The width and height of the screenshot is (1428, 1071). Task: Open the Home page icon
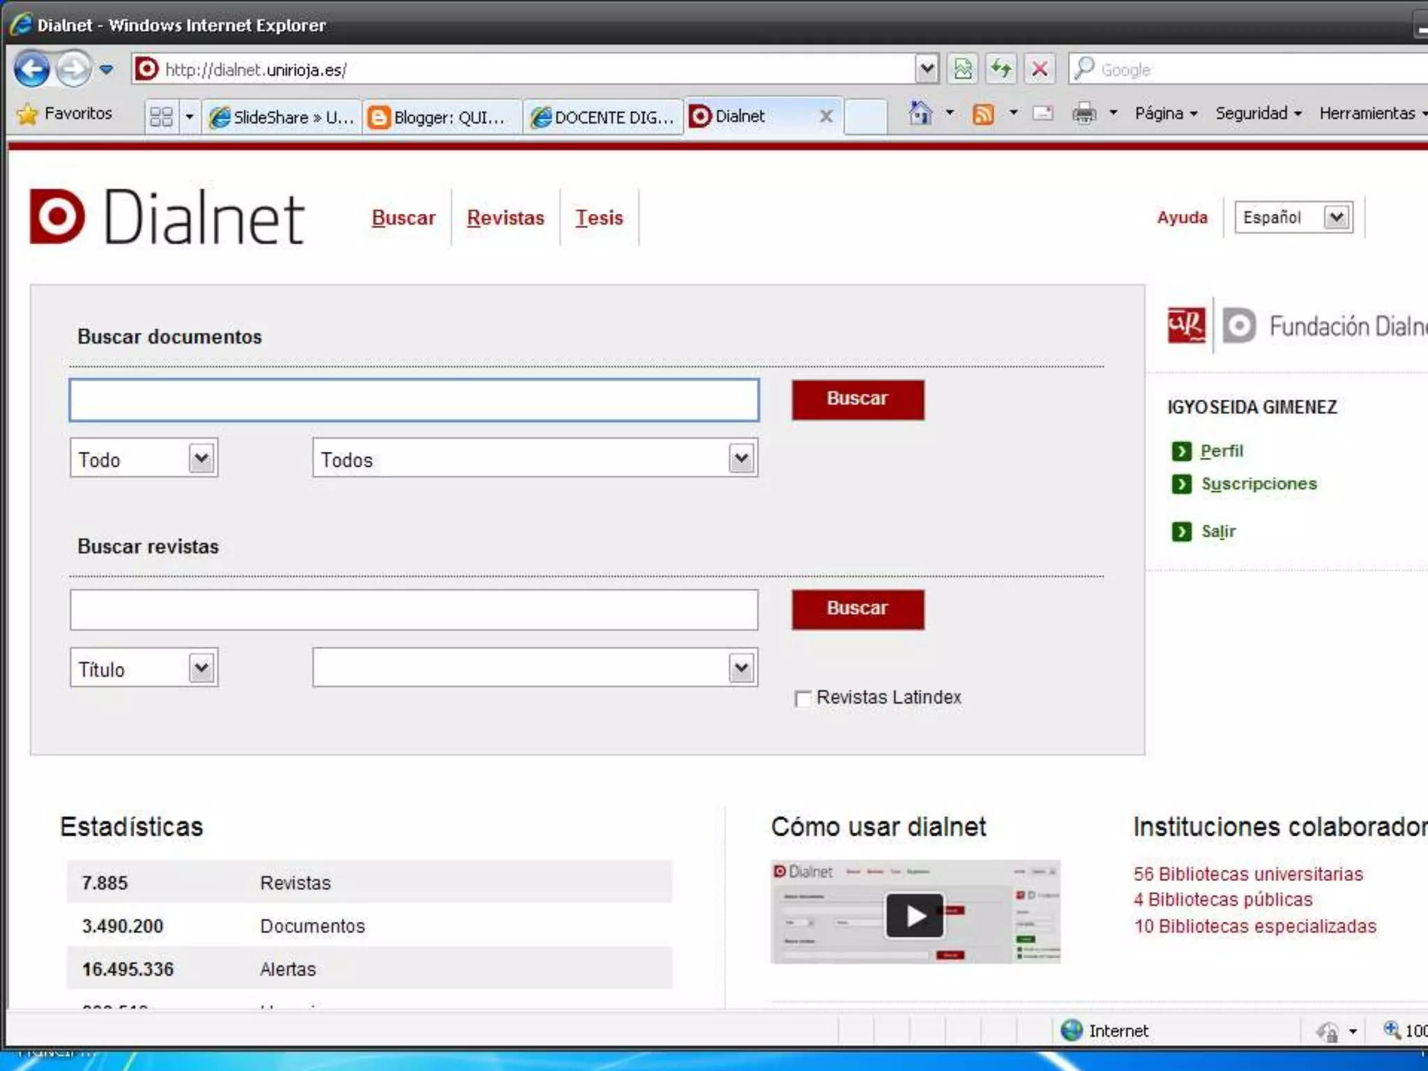pos(920,113)
